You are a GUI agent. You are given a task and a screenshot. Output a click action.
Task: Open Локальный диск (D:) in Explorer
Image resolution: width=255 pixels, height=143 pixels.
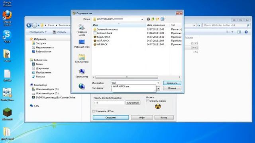click(x=45, y=93)
